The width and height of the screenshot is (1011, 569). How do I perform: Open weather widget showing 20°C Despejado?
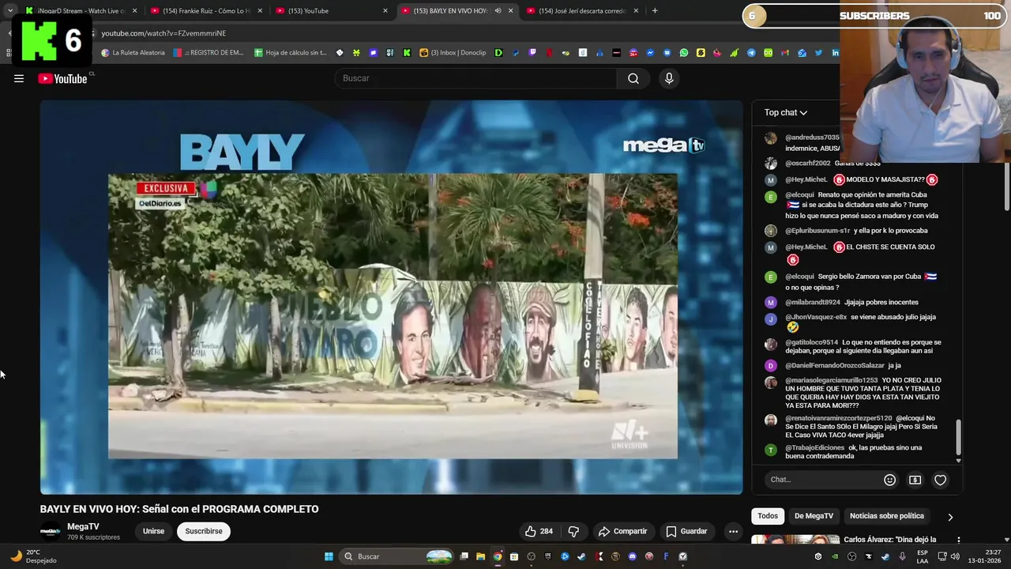click(x=33, y=556)
